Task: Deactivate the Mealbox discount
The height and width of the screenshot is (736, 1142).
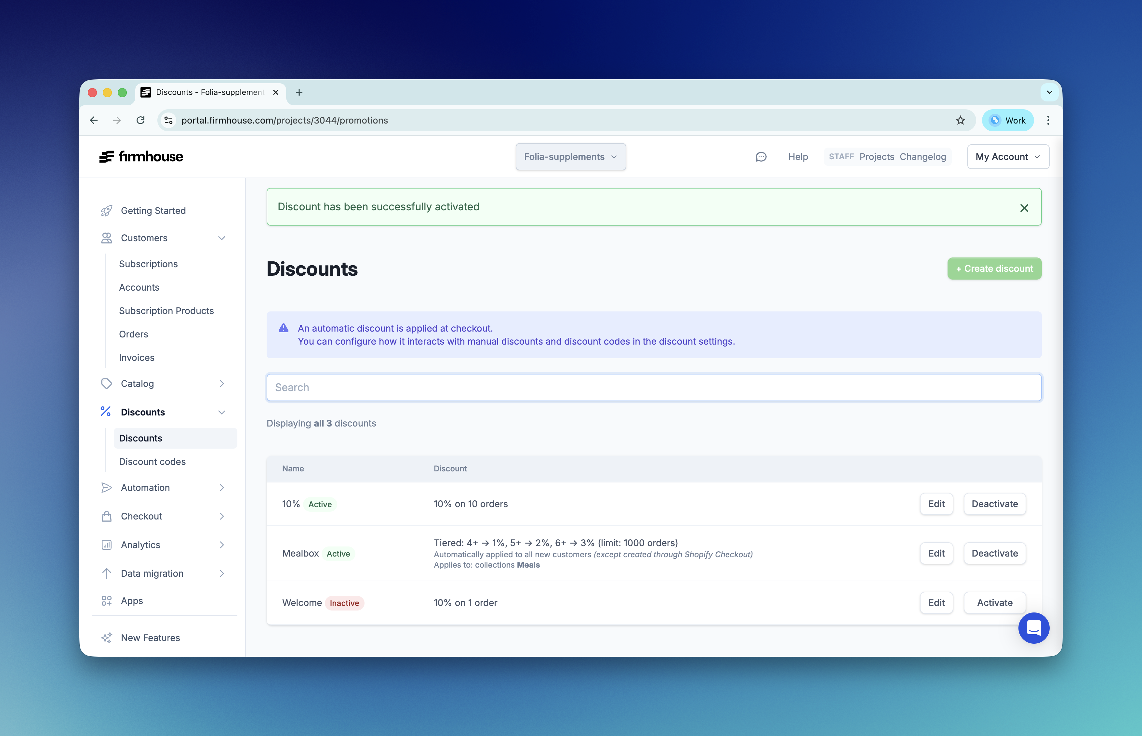Action: coord(994,553)
